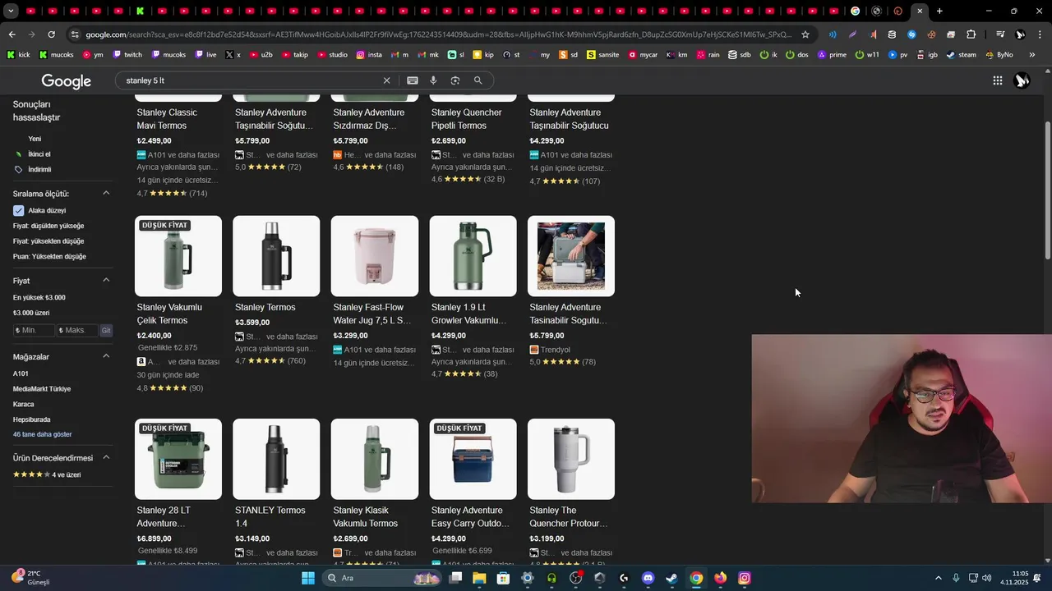Filter by Karaca store
Viewport: 1052px width, 591px height.
pyautogui.click(x=24, y=405)
